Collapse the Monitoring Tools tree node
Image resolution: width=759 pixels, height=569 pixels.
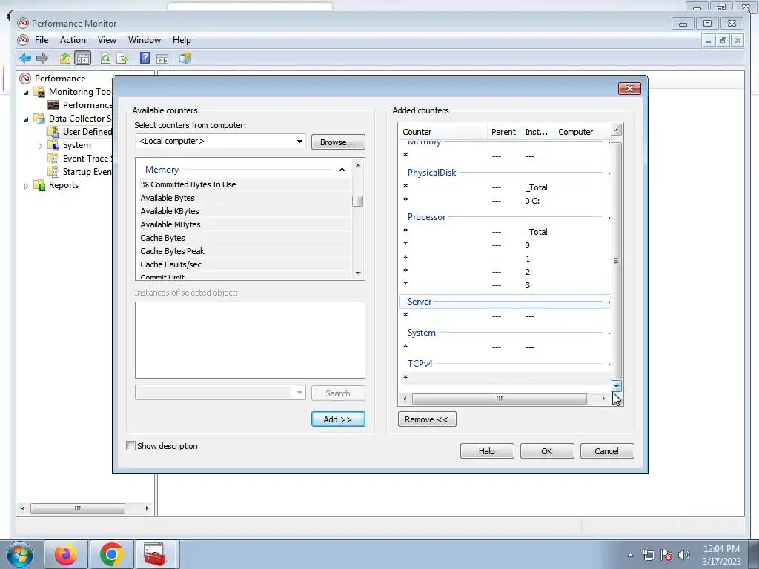[x=26, y=93]
